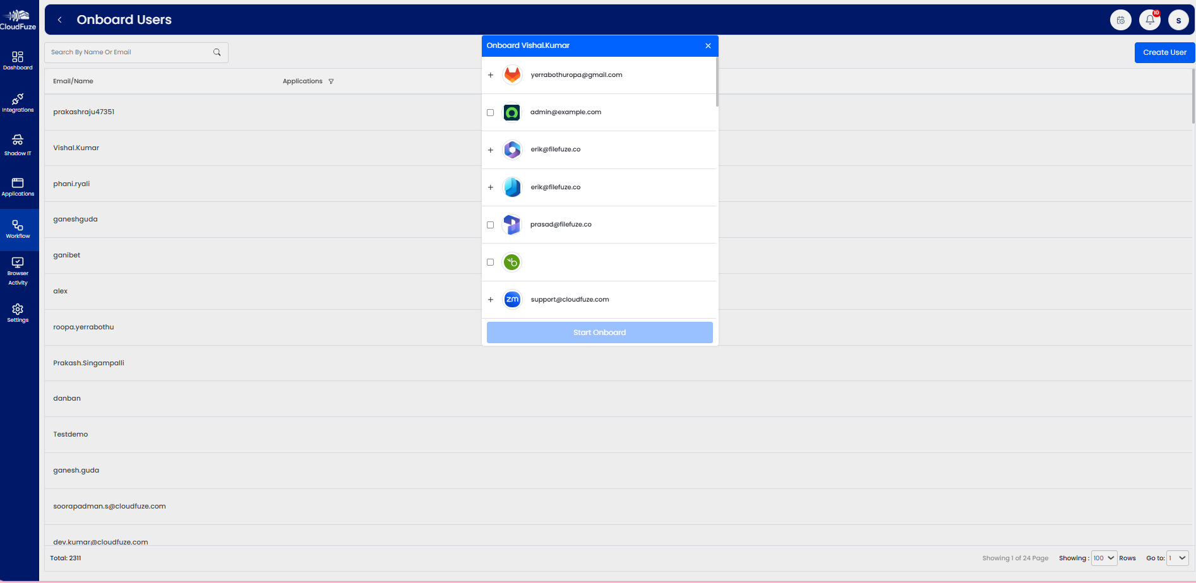This screenshot has width=1196, height=583.
Task: Tick the checkbox beside the green b app
Action: point(490,262)
